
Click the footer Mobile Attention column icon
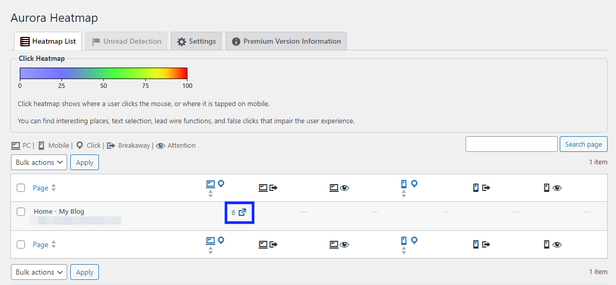point(552,244)
